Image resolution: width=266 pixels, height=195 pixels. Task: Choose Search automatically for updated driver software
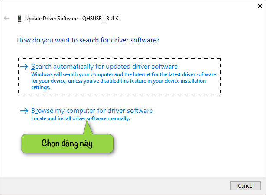pos(119,77)
